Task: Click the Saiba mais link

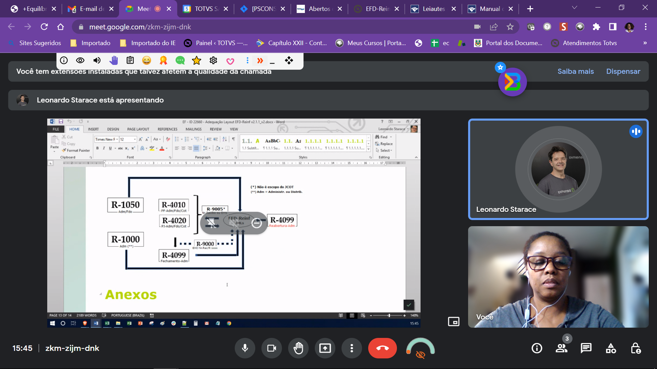Action: pyautogui.click(x=576, y=71)
